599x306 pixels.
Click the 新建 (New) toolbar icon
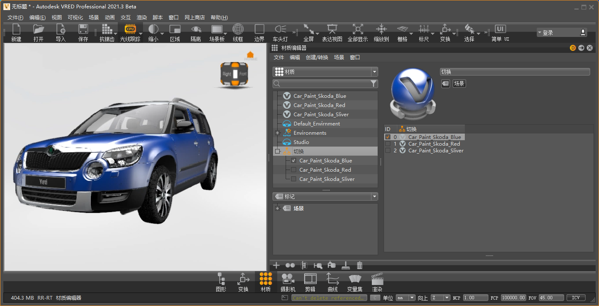point(16,29)
